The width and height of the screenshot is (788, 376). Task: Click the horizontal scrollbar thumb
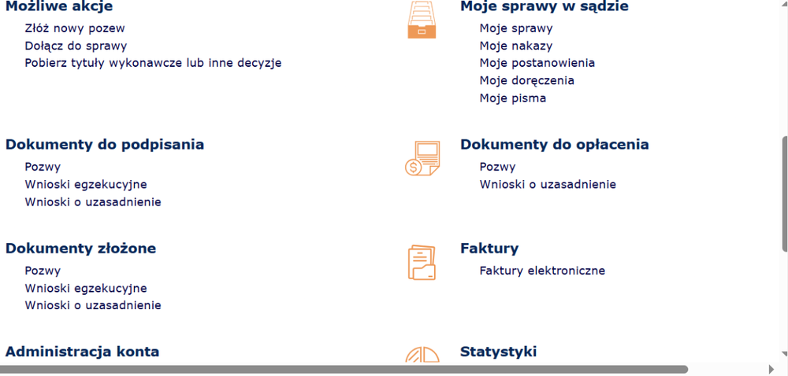344,370
